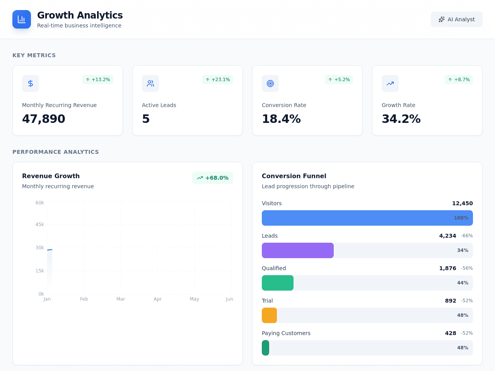This screenshot has height=371, width=495.
Task: Click the Paying Customers count 428
Action: pyautogui.click(x=451, y=333)
